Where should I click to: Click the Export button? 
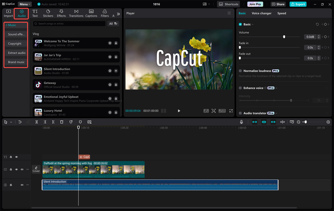point(298,4)
